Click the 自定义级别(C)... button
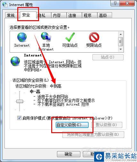Image resolution: width=137 pixels, height=162 pixels. pos(72,125)
